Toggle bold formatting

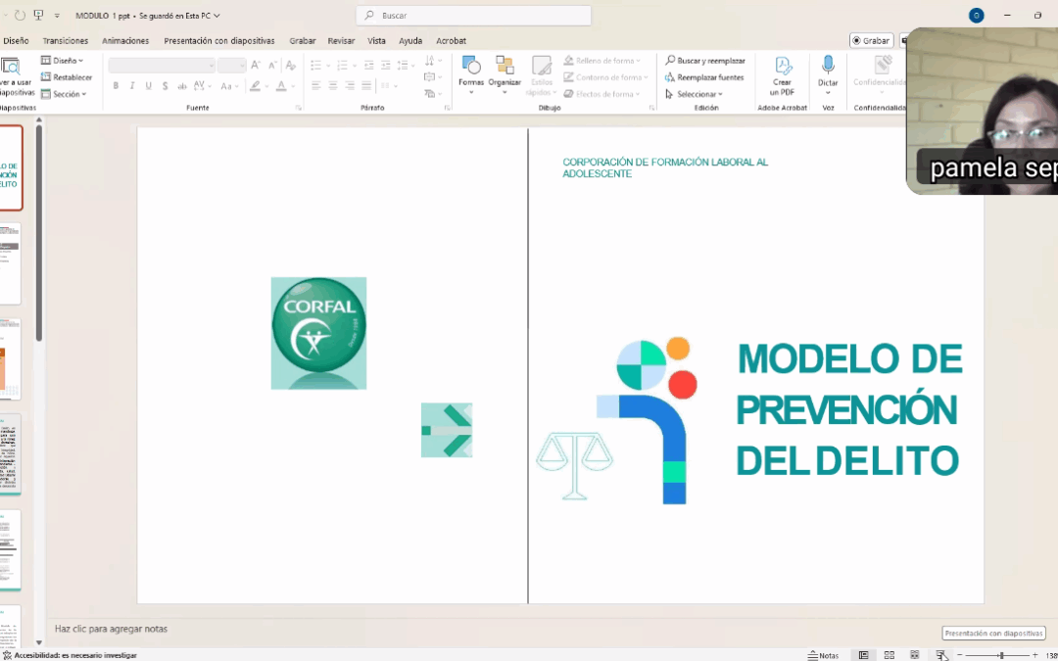point(116,86)
